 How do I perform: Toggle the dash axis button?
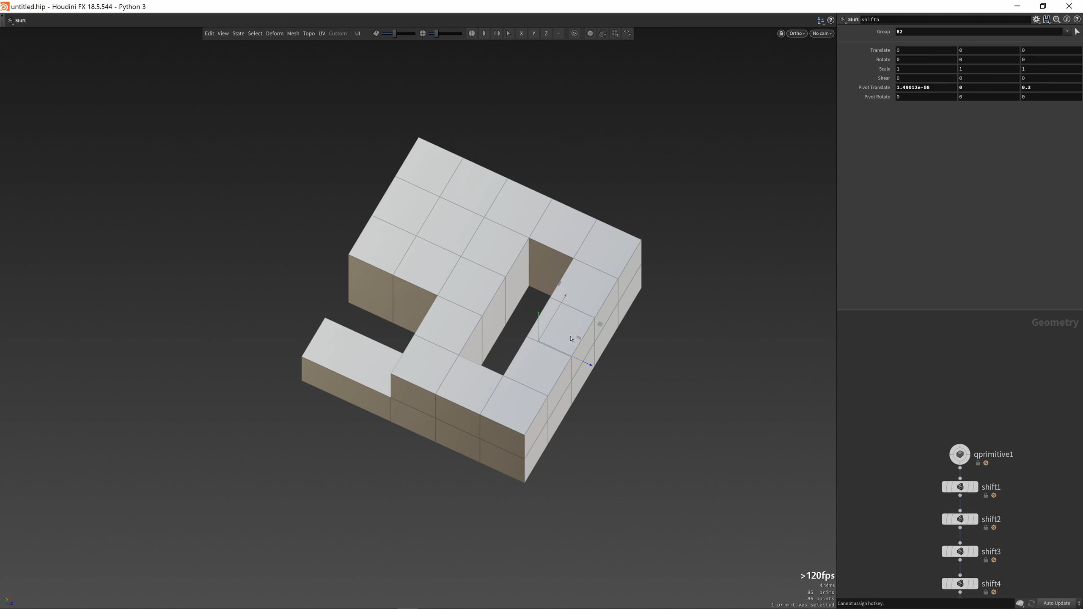[x=558, y=33]
